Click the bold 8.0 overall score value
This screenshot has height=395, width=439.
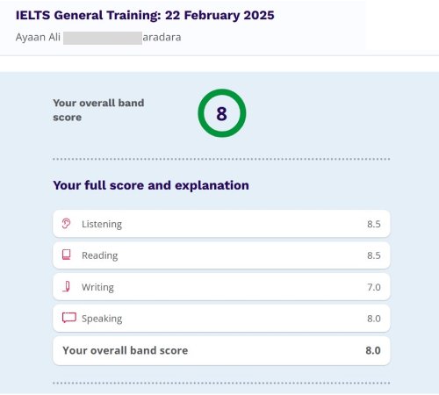tap(373, 350)
